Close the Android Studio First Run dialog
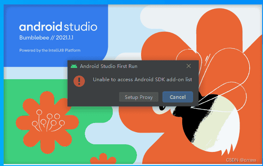263x166 pixels. coord(189,66)
